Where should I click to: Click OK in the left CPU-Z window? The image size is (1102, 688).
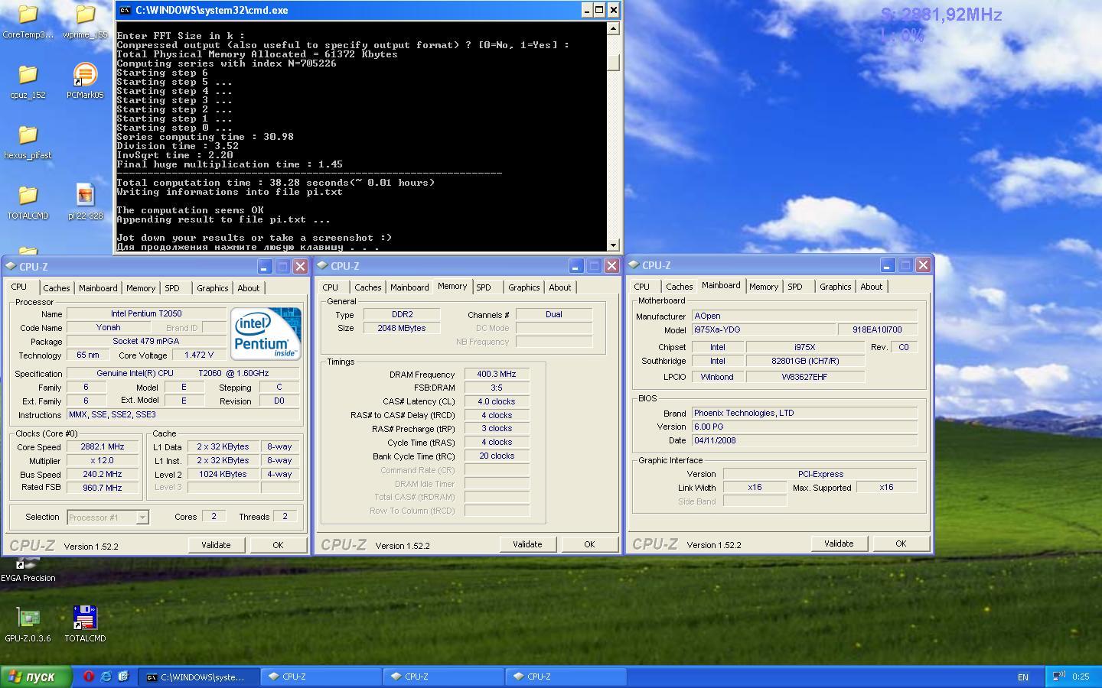click(278, 545)
